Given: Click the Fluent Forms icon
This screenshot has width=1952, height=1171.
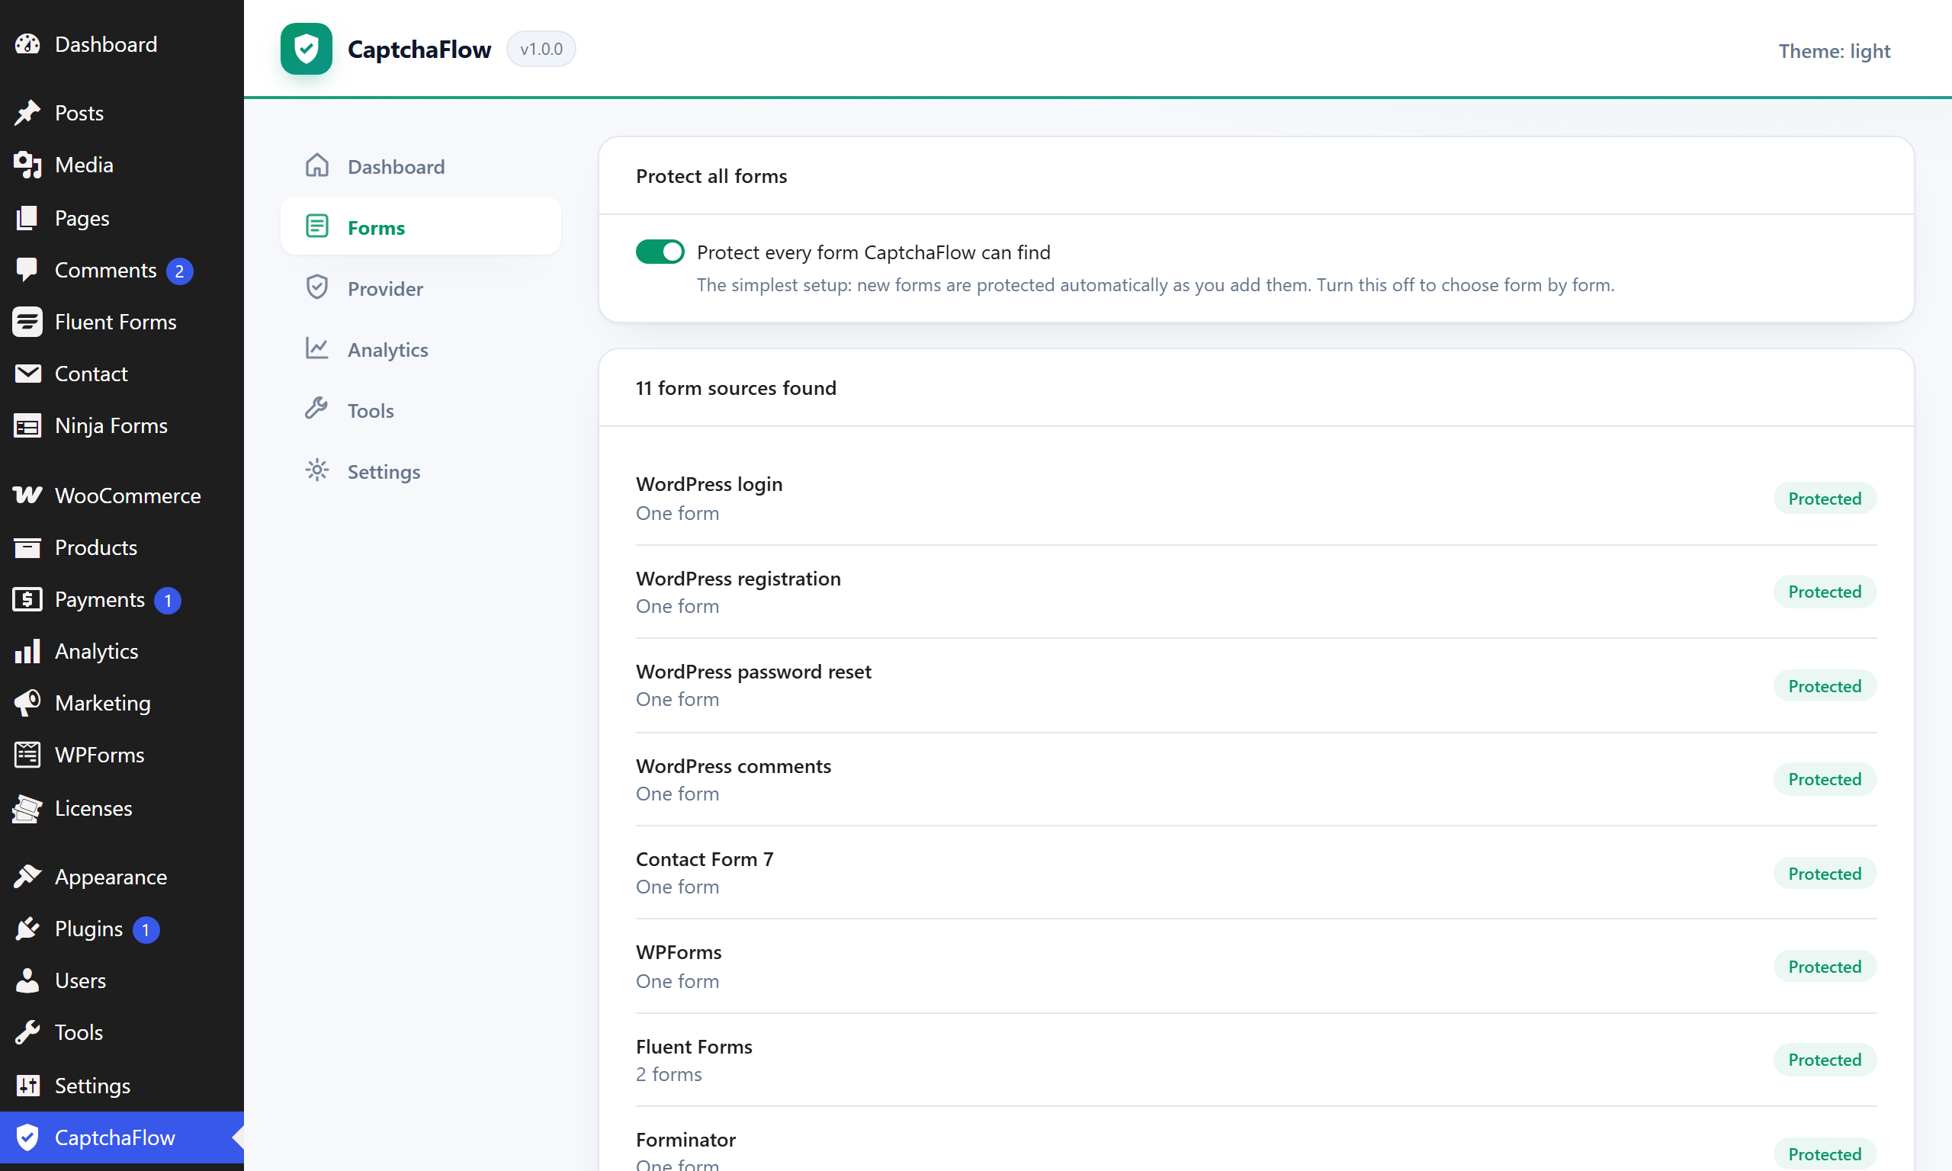Looking at the screenshot, I should coord(27,322).
